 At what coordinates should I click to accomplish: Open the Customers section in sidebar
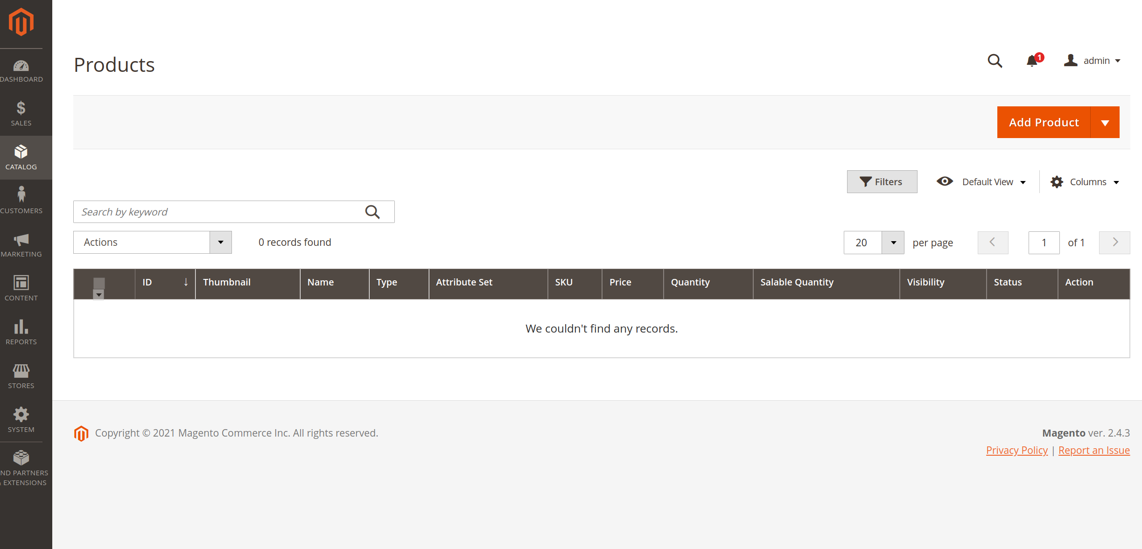(x=21, y=201)
